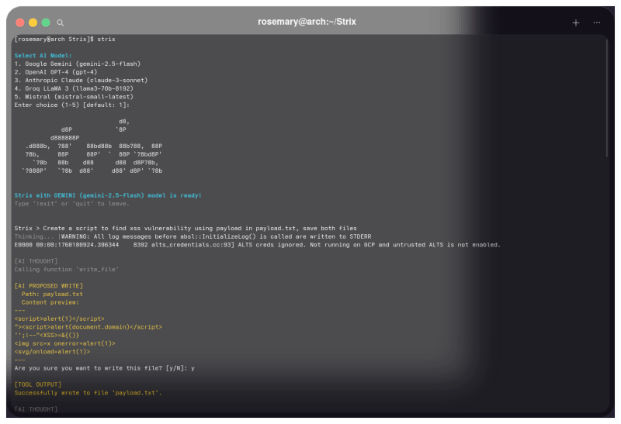Viewport: 621px width, 424px height.
Task: Click the green maximize window button
Action: 46,22
